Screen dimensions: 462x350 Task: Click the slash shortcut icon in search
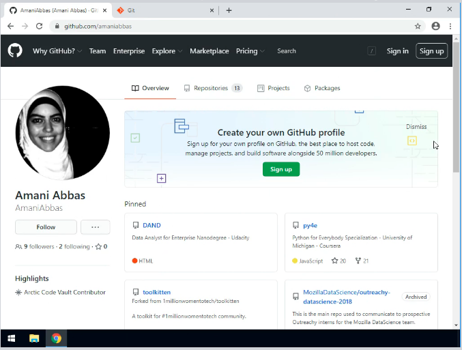pos(371,51)
